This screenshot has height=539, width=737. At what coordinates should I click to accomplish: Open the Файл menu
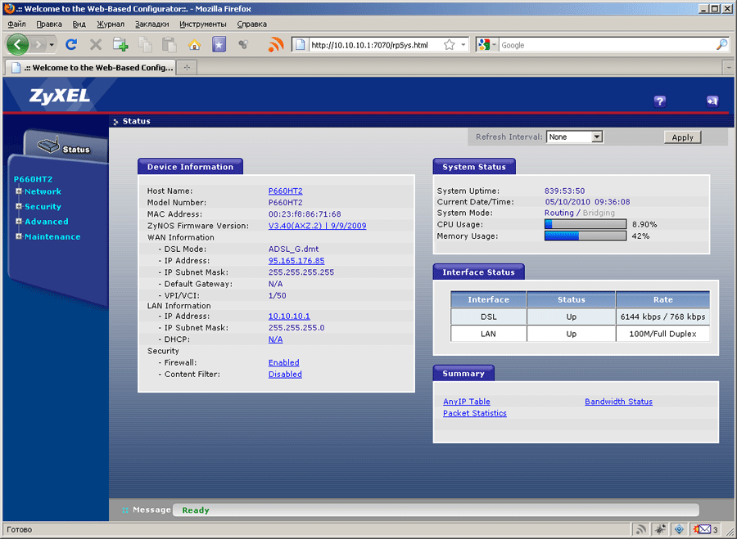tap(16, 24)
